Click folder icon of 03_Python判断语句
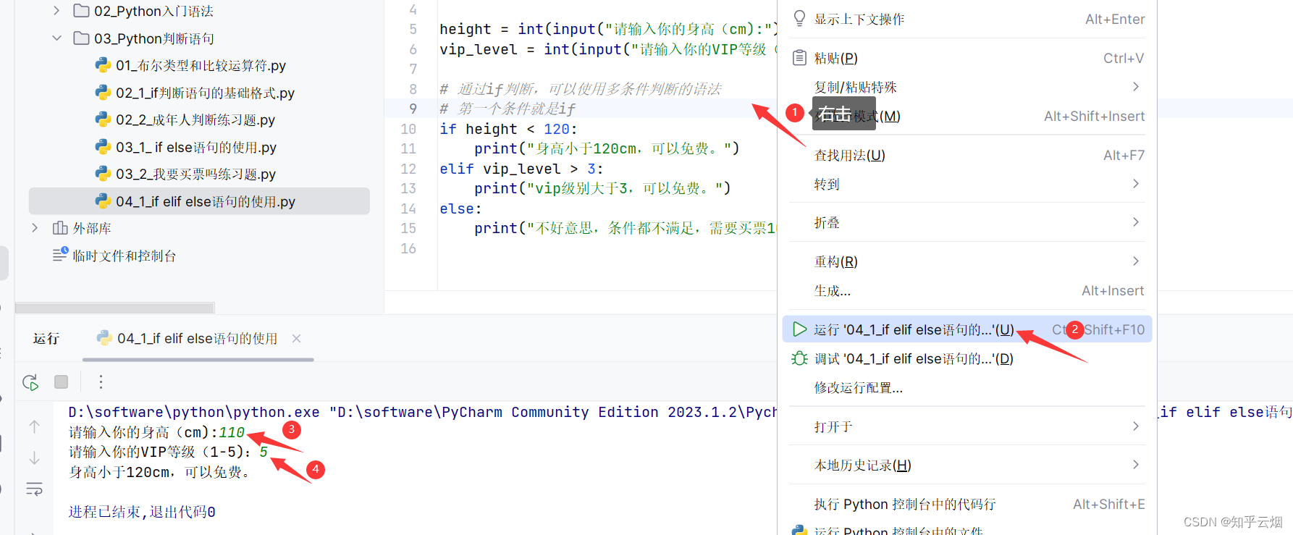Viewport: 1293px width, 535px height. tap(82, 38)
